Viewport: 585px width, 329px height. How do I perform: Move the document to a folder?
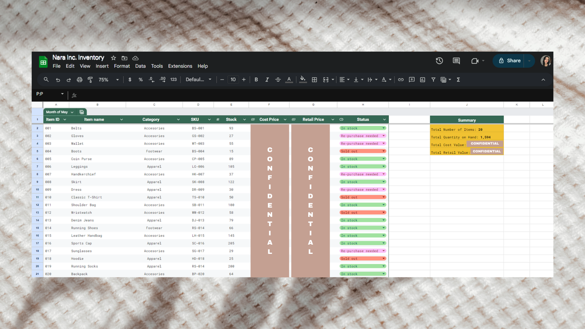tap(124, 58)
